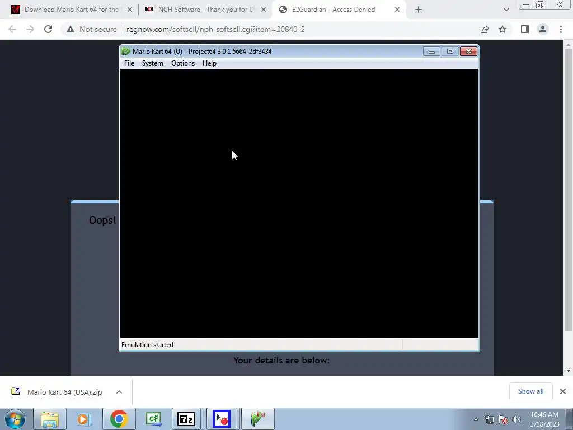Close the Chrome downloads bar
Image resolution: width=573 pixels, height=430 pixels.
563,391
